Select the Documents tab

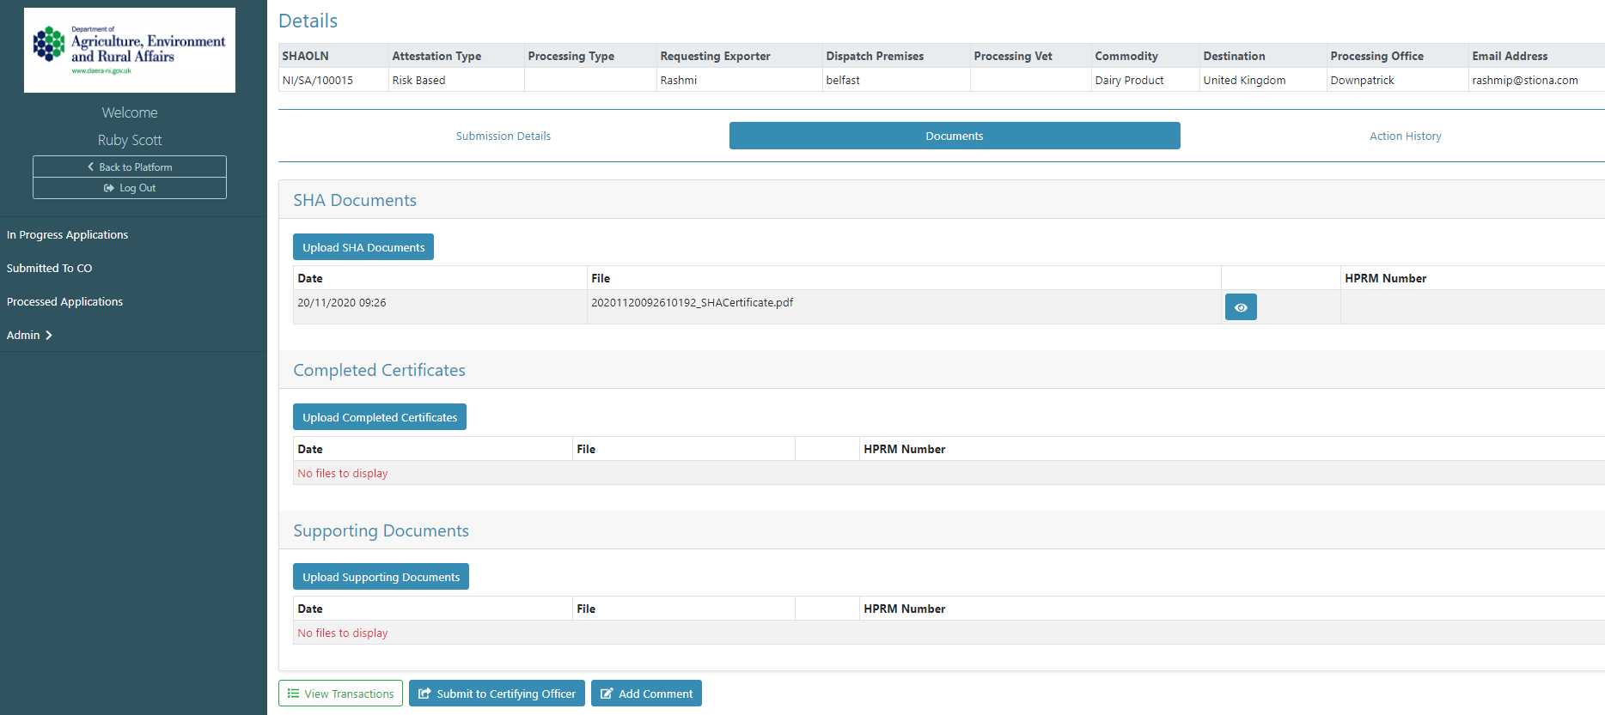pos(954,136)
